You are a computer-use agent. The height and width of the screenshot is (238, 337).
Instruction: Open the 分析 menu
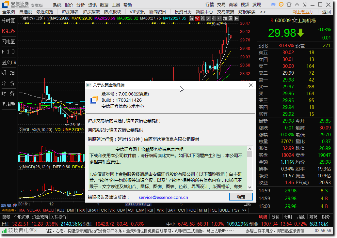click(80, 5)
